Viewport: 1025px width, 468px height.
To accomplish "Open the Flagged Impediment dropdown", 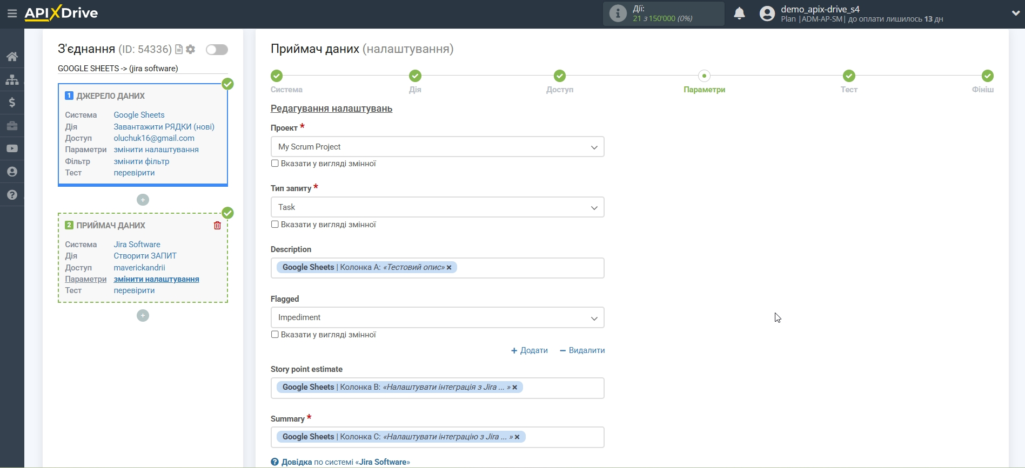I will point(437,317).
